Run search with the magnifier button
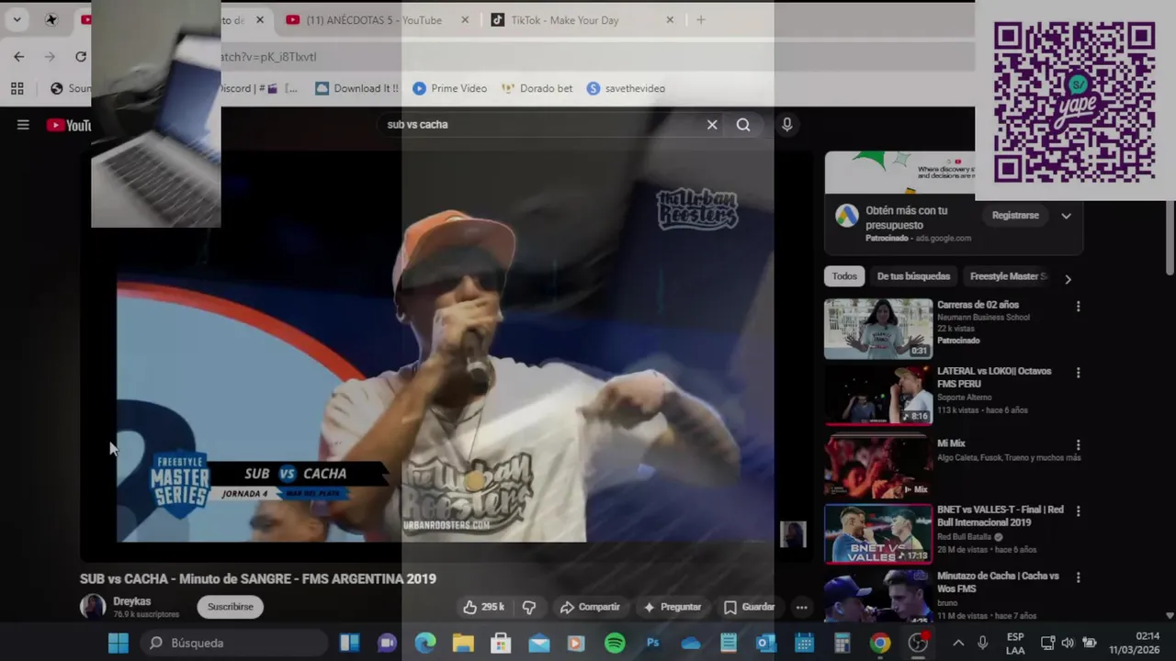Screen dimensions: 1176x661 (x=743, y=125)
